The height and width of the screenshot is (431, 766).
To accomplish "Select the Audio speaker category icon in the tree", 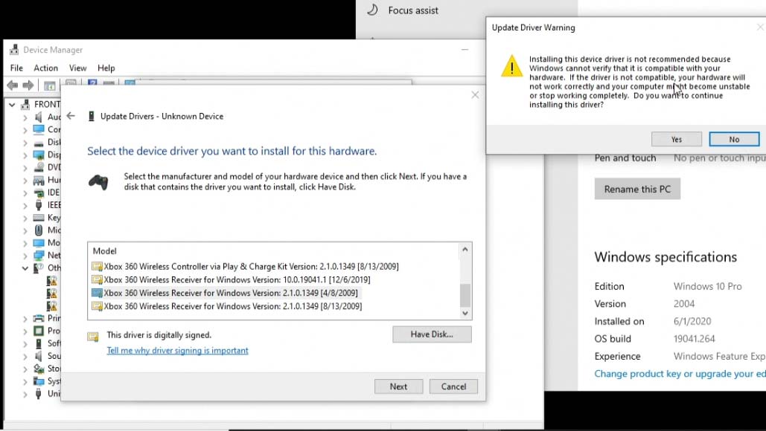I will 39,117.
